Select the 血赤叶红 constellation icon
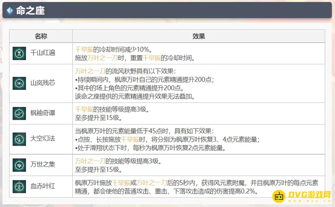This screenshot has width=335, height=207. tap(19, 187)
